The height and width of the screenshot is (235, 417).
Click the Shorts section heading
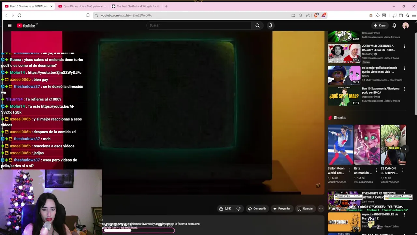click(339, 118)
